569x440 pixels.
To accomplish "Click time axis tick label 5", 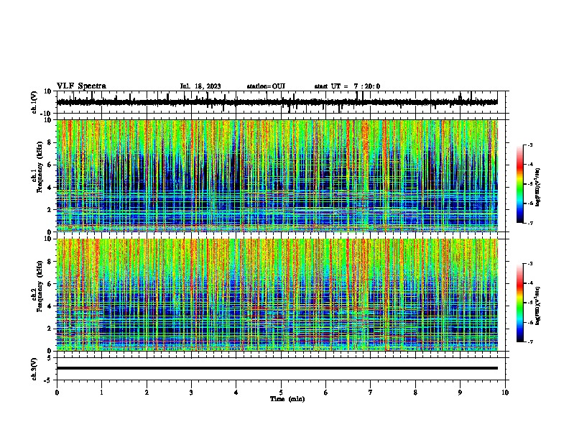I will coord(281,393).
